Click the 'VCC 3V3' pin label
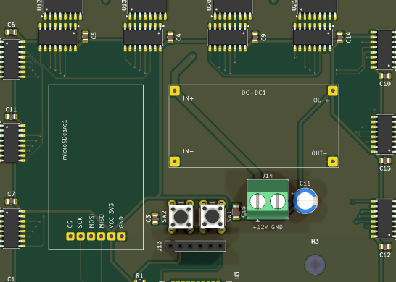The height and width of the screenshot is (282, 396). (x=111, y=215)
